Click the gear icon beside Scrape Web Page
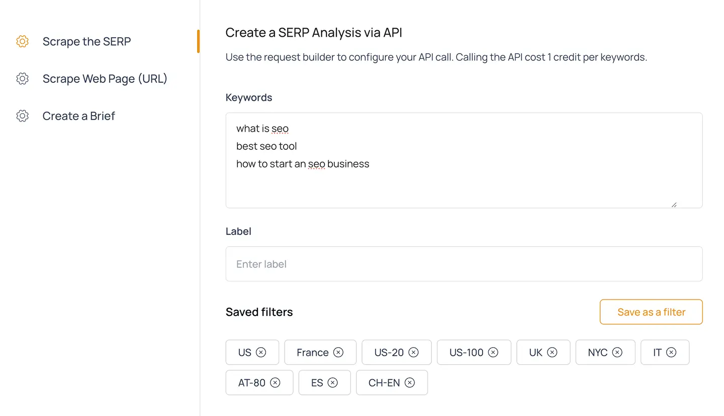The image size is (724, 416). pos(22,79)
